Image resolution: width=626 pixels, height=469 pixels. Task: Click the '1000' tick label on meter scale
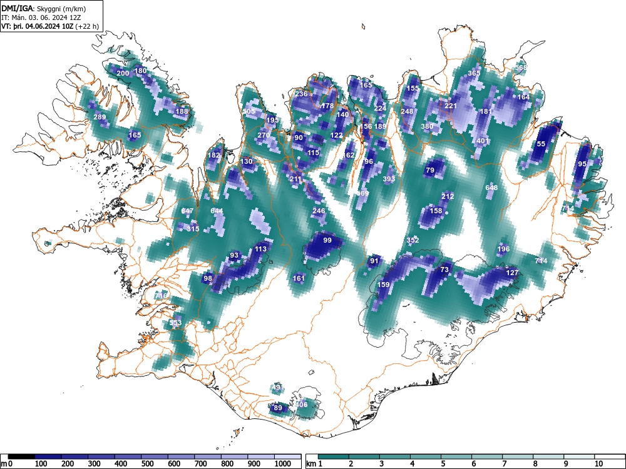283,464
